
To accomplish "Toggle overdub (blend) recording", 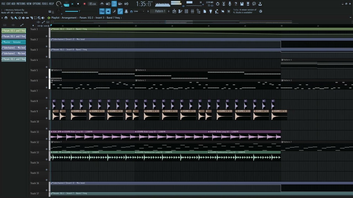I will 120,4.
